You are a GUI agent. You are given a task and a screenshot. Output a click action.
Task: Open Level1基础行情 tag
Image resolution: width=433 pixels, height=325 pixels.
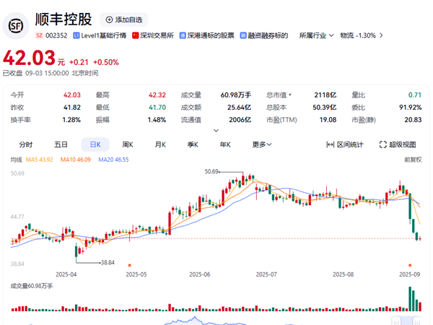click(100, 35)
